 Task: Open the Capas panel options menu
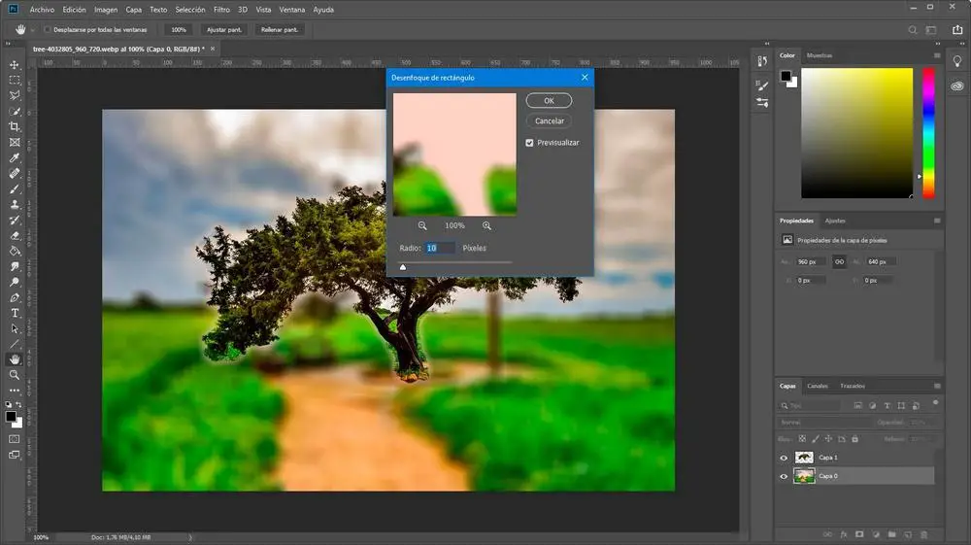coord(936,386)
